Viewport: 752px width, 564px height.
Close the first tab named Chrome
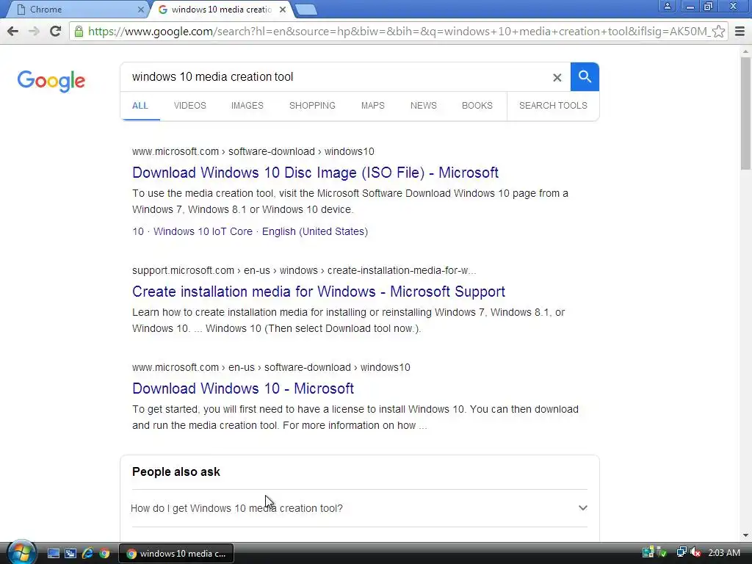pyautogui.click(x=140, y=10)
